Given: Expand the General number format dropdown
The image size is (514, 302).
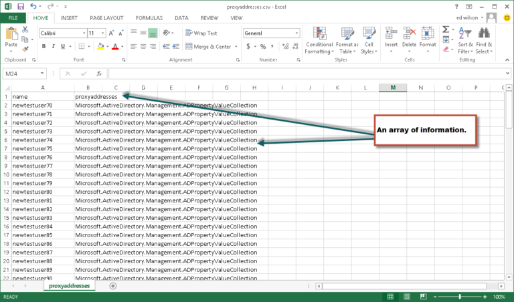Looking at the screenshot, I should [296, 33].
